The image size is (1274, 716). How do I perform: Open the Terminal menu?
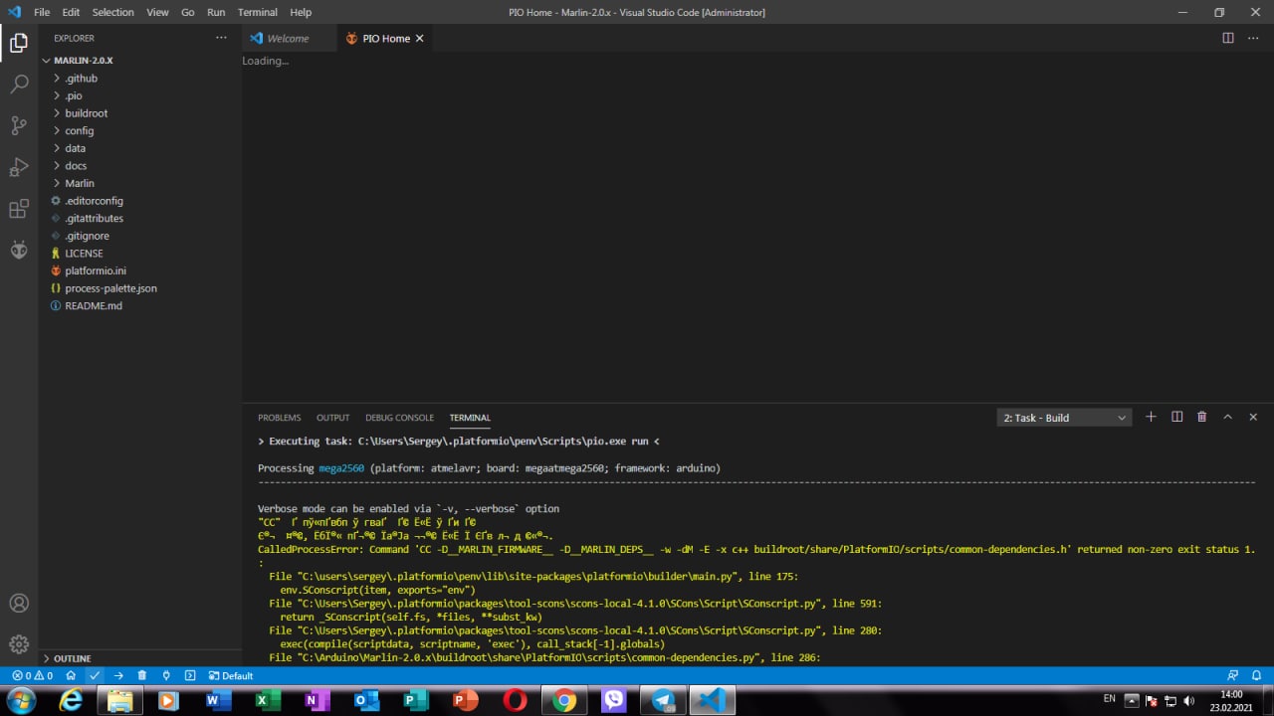(258, 12)
